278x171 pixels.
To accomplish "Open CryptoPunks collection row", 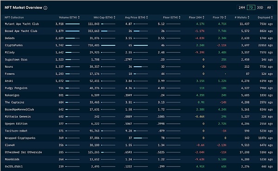I will [139, 45].
